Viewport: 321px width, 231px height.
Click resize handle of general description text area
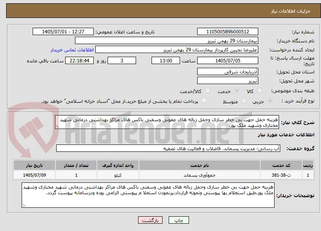tap(57, 127)
